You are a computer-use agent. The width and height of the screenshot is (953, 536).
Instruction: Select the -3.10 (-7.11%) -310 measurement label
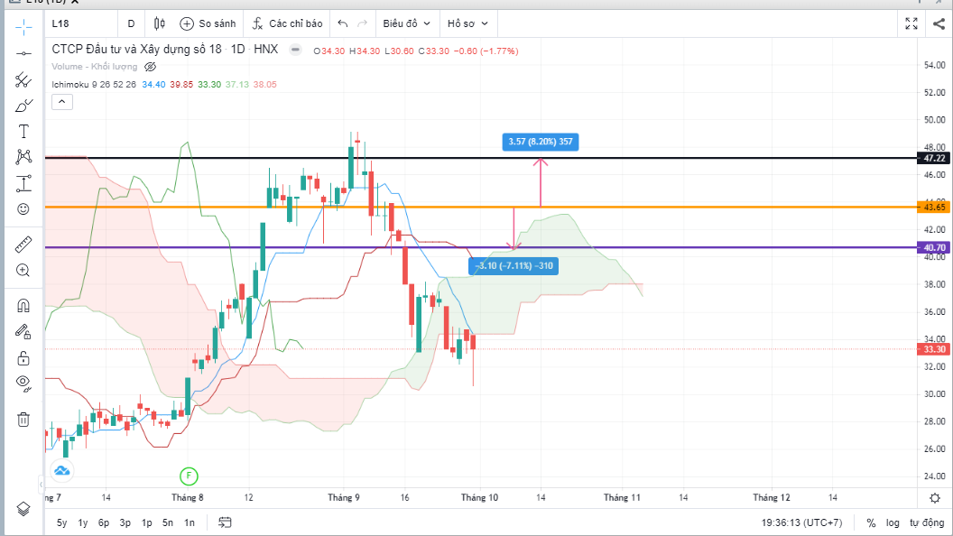514,265
